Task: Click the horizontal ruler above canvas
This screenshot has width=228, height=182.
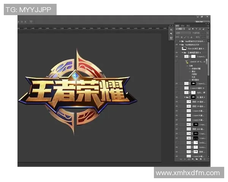Action: click(x=93, y=28)
